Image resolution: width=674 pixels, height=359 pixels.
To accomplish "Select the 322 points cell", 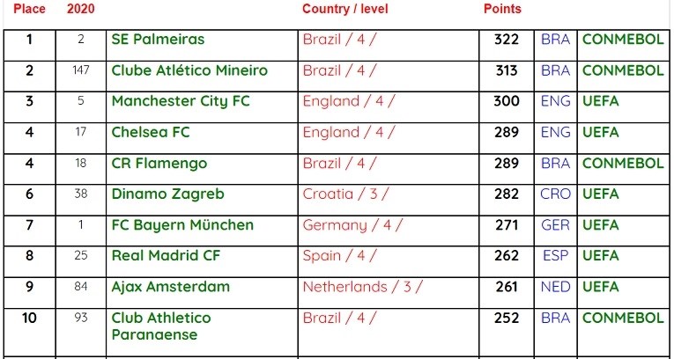I will click(507, 40).
